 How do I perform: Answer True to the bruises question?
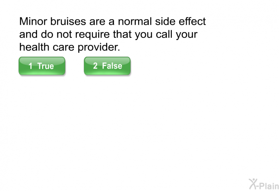[x=42, y=66]
